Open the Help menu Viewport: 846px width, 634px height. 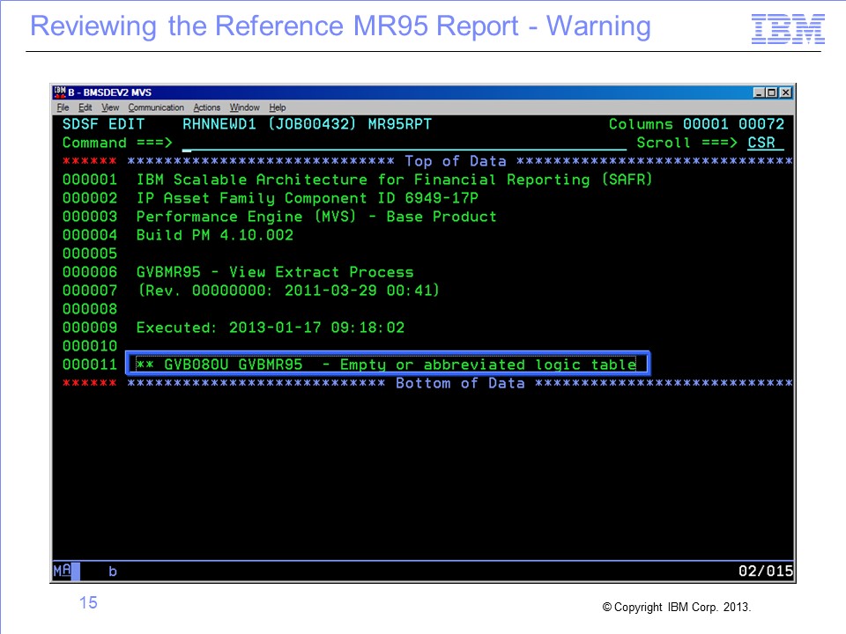278,107
